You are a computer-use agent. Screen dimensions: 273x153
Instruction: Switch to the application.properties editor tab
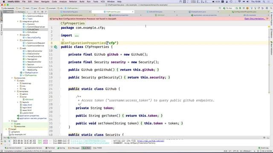point(119,15)
